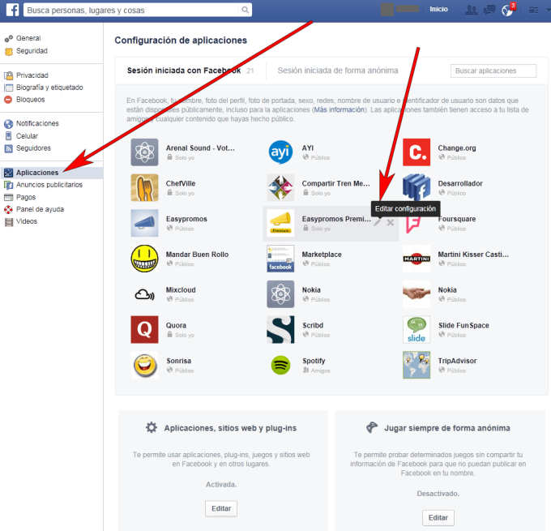The width and height of the screenshot is (551, 531).
Task: Click the Buscar aplicaciones search field
Action: click(x=493, y=71)
